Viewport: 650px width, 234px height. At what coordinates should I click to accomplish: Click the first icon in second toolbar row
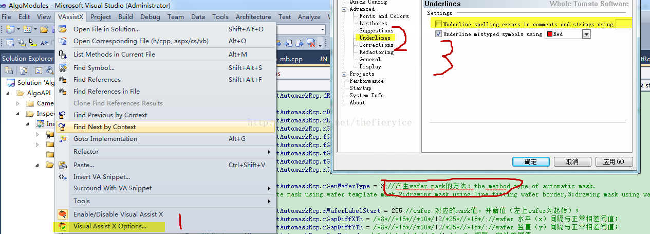pyautogui.click(x=10, y=43)
